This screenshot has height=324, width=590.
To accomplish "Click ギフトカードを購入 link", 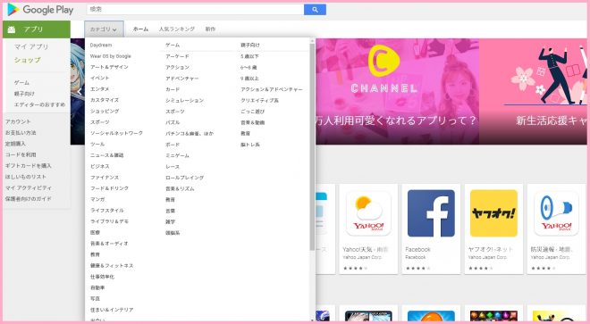I will pyautogui.click(x=29, y=165).
